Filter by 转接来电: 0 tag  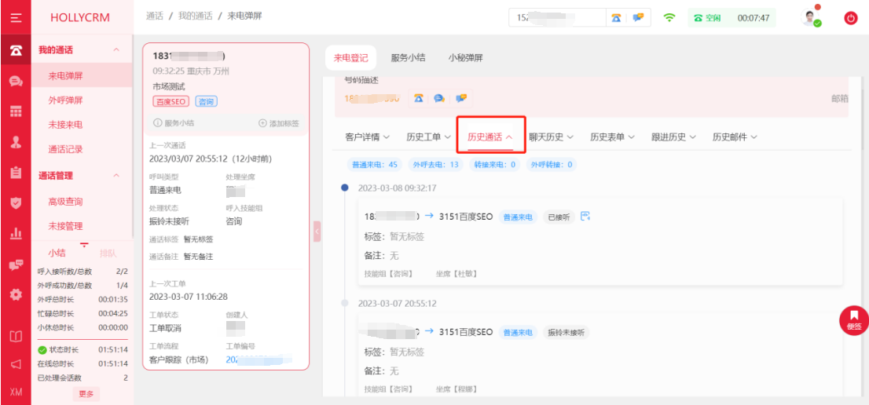(x=493, y=164)
